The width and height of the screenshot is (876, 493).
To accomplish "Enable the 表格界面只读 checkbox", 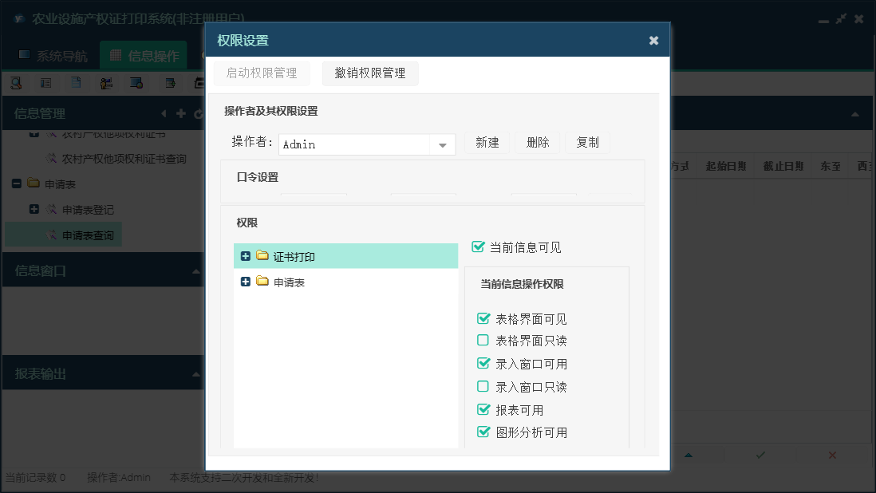I will pos(483,340).
